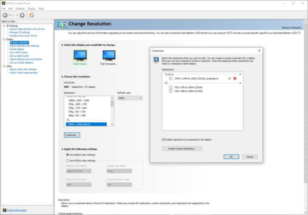The height and width of the screenshot is (215, 308).
Task: Open the Back history dropdown arrow
Action: click(17, 15)
